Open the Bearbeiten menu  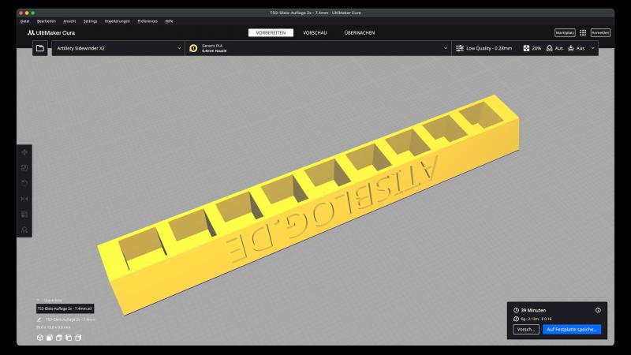(47, 21)
